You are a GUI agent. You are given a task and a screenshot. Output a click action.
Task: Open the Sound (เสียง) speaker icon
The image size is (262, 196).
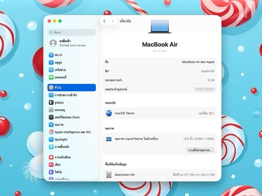coord(51,165)
